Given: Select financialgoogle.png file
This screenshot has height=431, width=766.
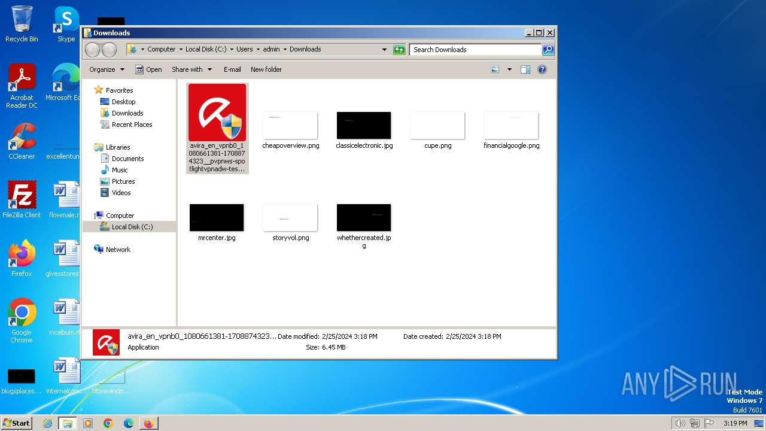Looking at the screenshot, I should click(511, 130).
